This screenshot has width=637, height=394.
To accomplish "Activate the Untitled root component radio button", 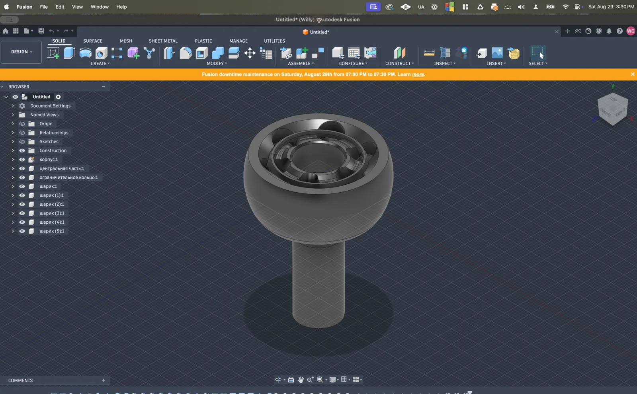I will 58,97.
